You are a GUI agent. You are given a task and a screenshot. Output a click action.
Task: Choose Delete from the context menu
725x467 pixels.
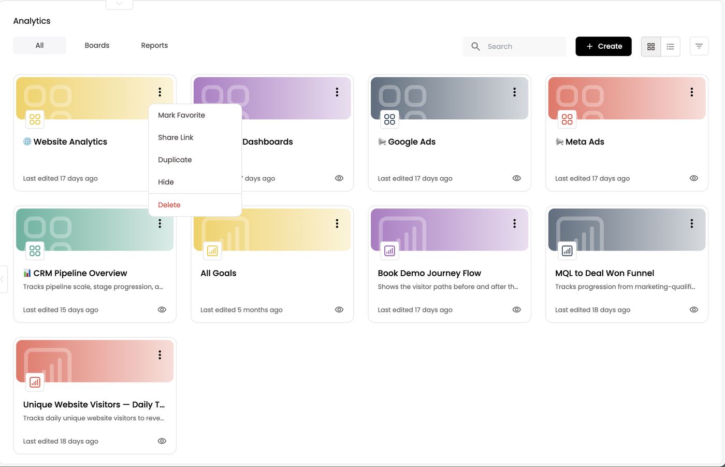click(x=195, y=205)
